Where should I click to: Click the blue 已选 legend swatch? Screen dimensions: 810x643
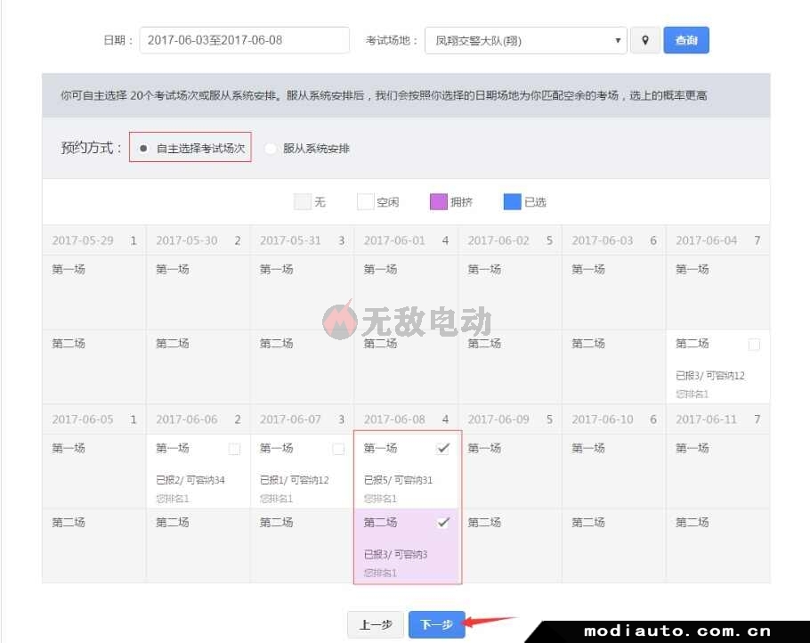512,202
